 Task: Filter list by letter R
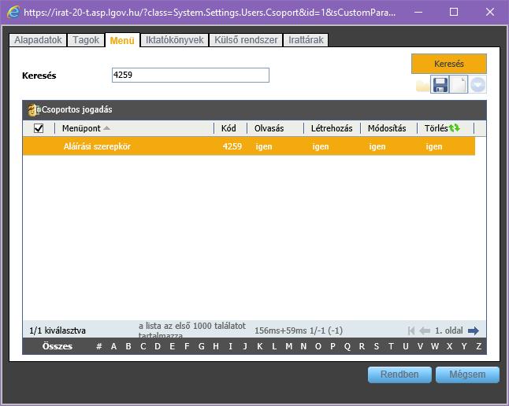point(362,346)
